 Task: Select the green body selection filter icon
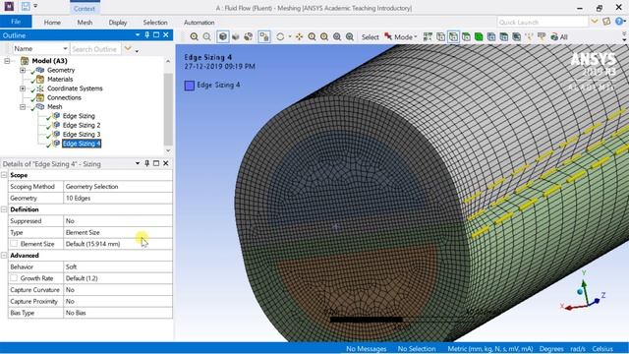(x=479, y=37)
